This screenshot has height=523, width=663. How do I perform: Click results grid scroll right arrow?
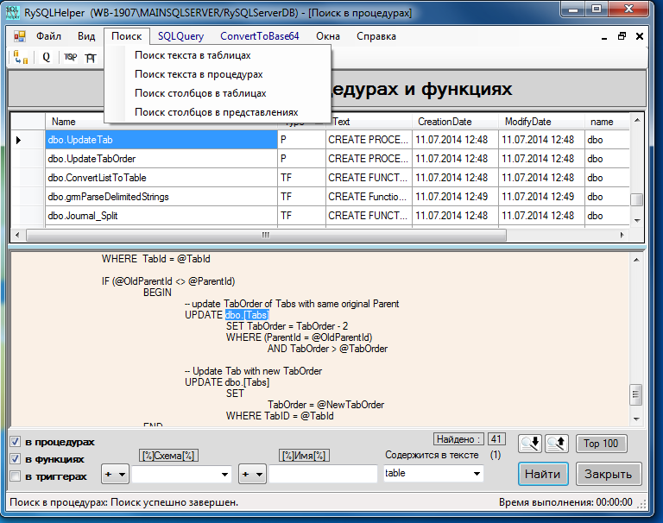pyautogui.click(x=622, y=235)
